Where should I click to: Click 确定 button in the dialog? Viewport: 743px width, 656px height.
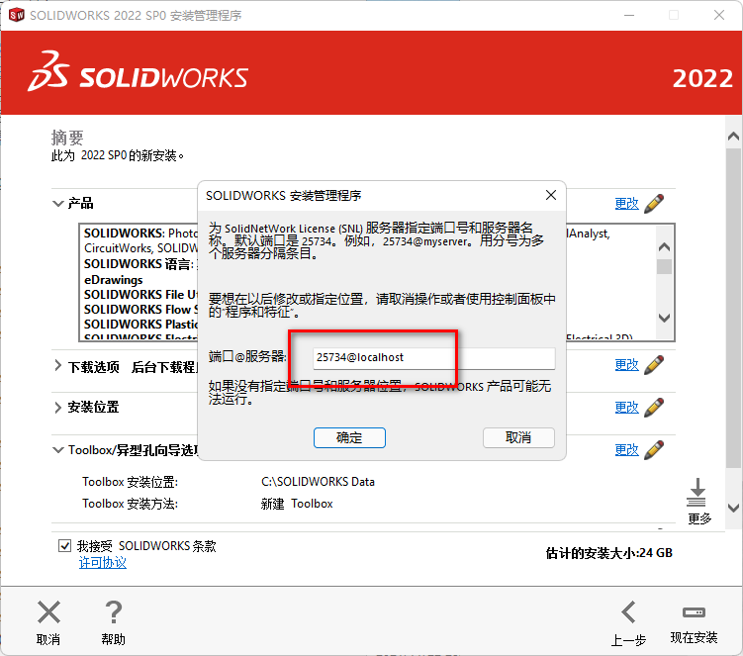tap(349, 437)
